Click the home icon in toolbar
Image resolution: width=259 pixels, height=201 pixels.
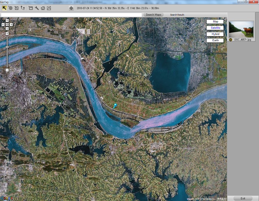point(43,8)
